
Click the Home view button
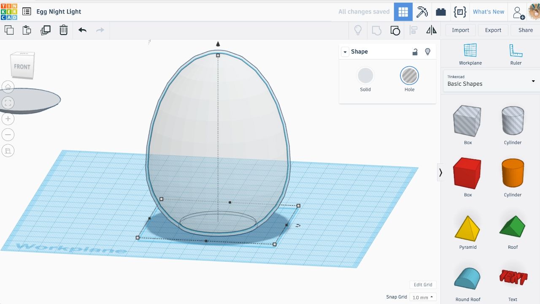[8, 87]
